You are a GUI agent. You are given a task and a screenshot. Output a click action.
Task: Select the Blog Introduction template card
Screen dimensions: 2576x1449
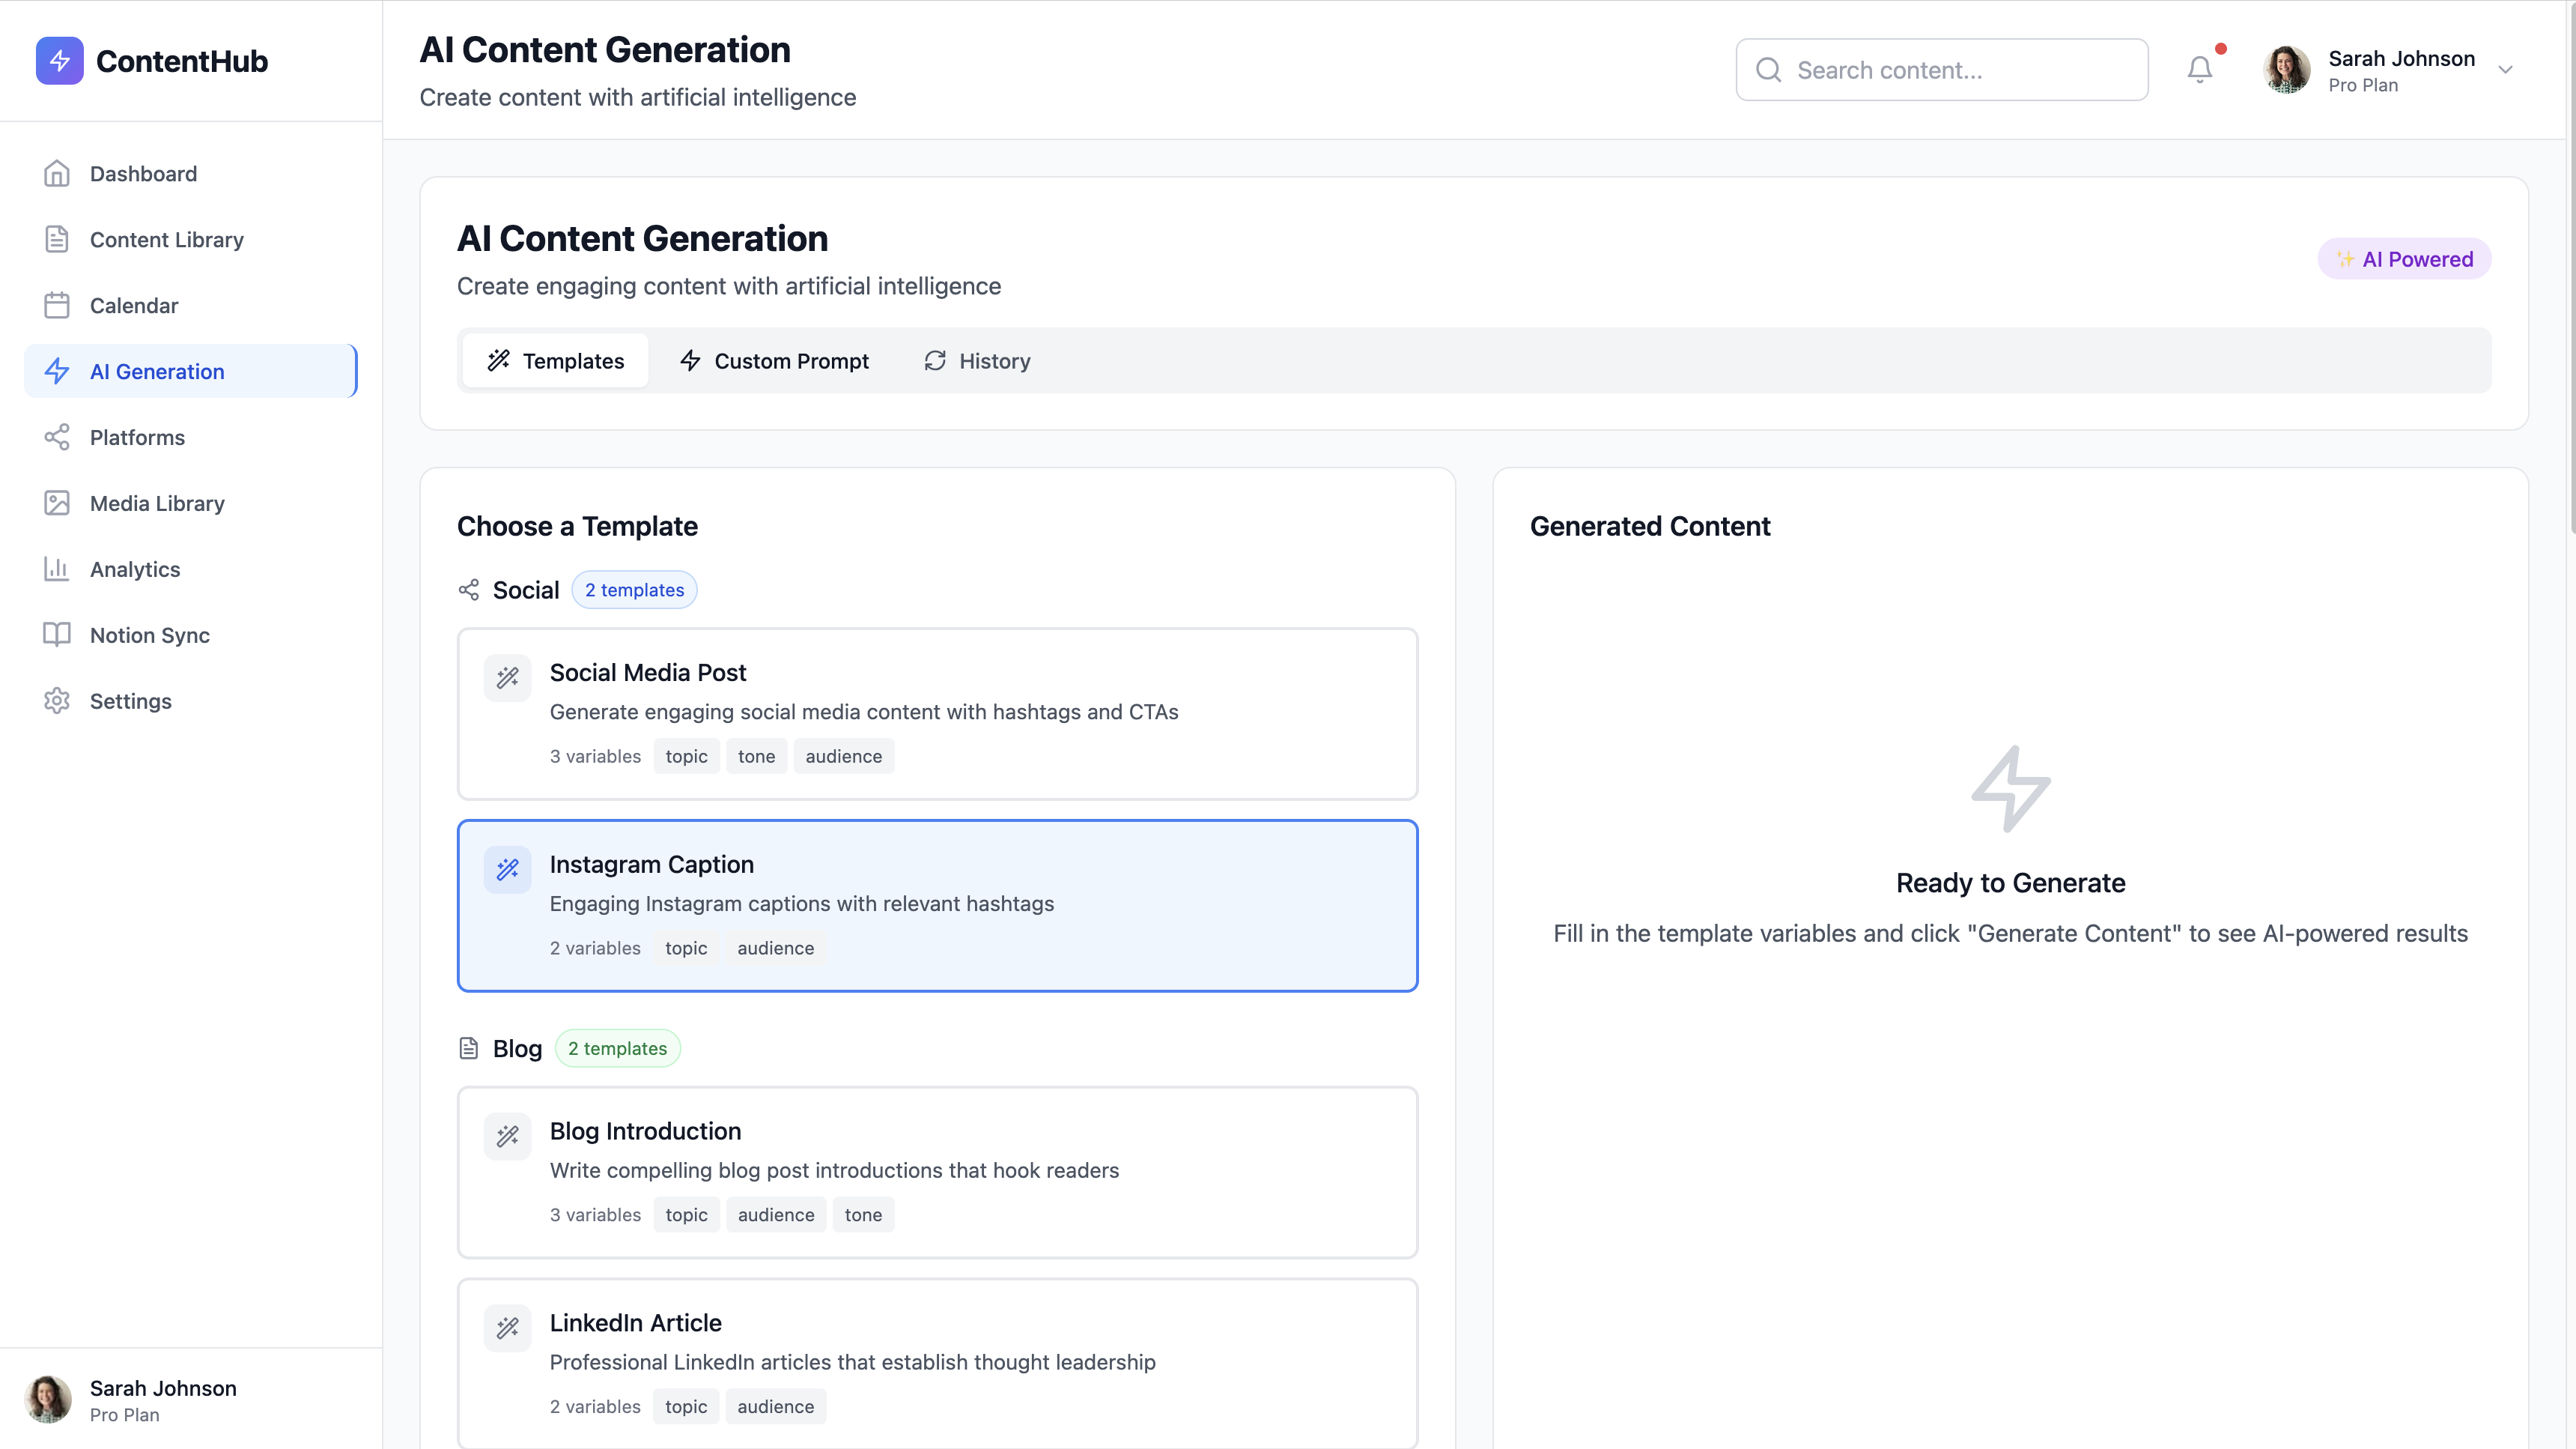click(937, 1172)
